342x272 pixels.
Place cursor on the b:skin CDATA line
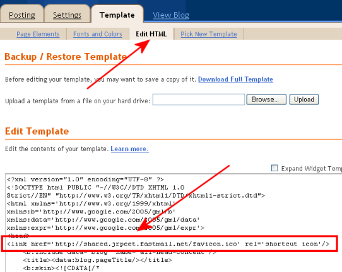coord(61,268)
